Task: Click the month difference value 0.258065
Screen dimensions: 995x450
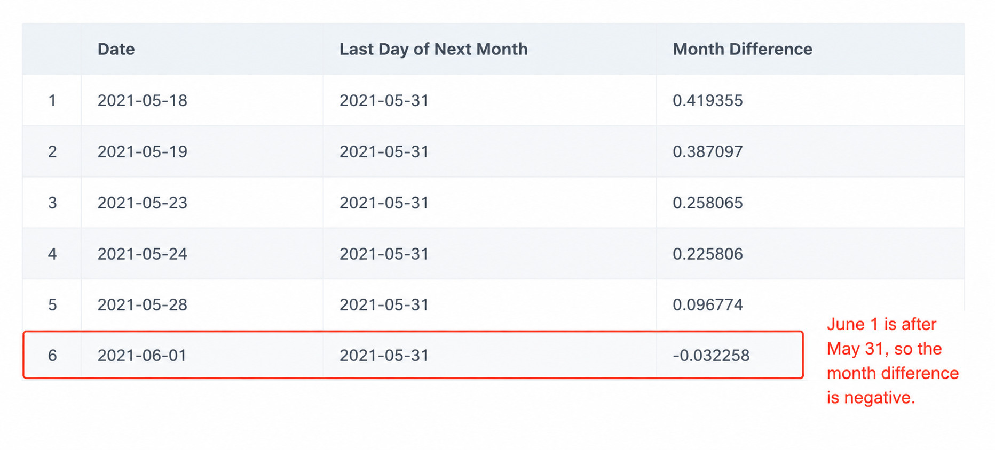Action: [707, 203]
